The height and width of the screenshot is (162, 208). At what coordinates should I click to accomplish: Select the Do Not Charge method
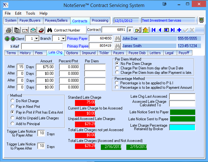click(12, 101)
